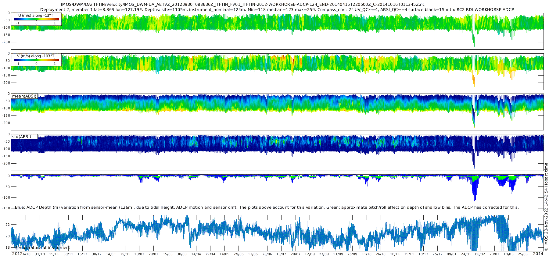549x259 pixels.
Task: Click the -200 depth tick of the U panel
Action: (x=6, y=42)
